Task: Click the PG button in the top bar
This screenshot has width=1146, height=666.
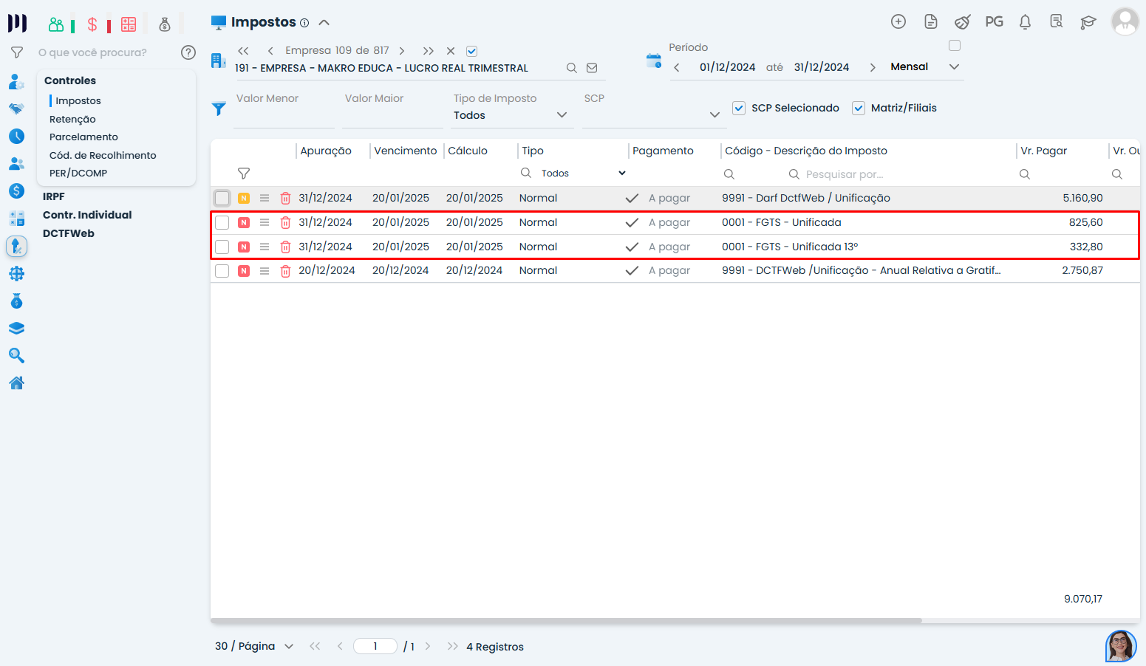Action: point(994,22)
